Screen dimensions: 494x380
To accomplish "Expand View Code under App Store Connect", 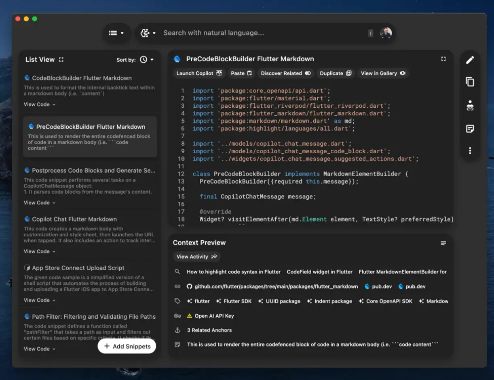I will click(x=39, y=300).
